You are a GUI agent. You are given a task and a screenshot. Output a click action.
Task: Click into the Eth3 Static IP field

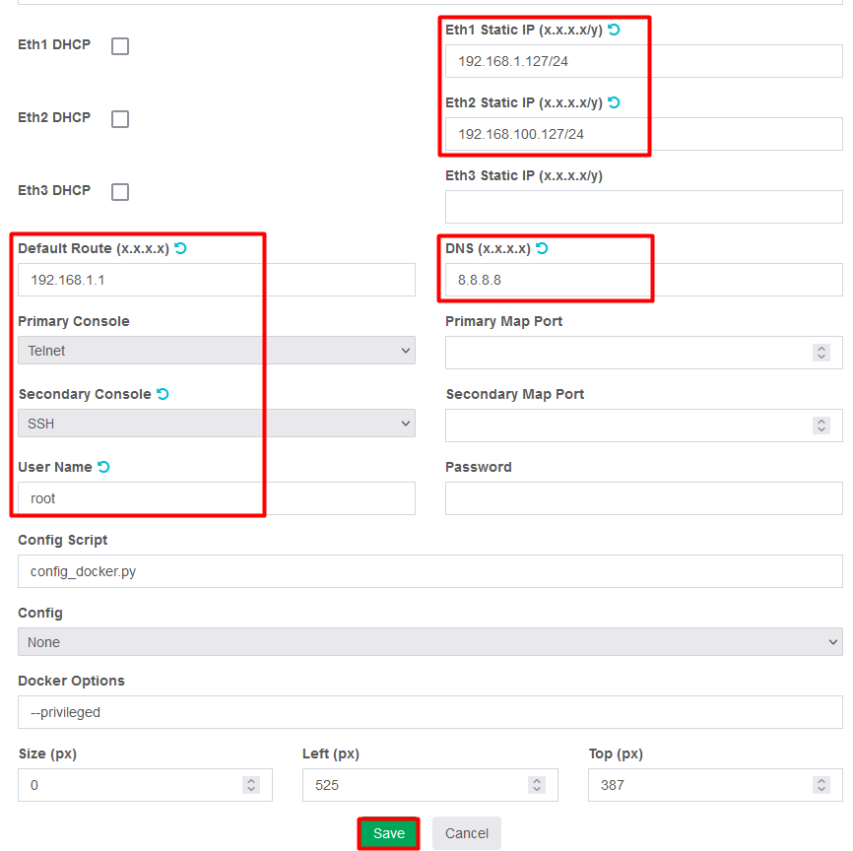644,207
